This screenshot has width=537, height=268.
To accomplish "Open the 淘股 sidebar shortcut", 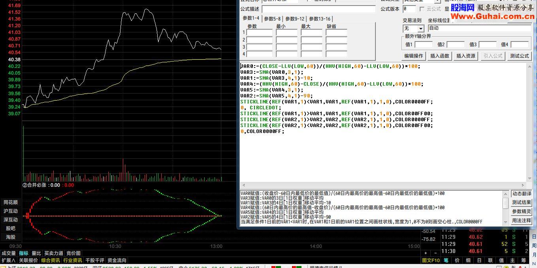I will coord(11,237).
